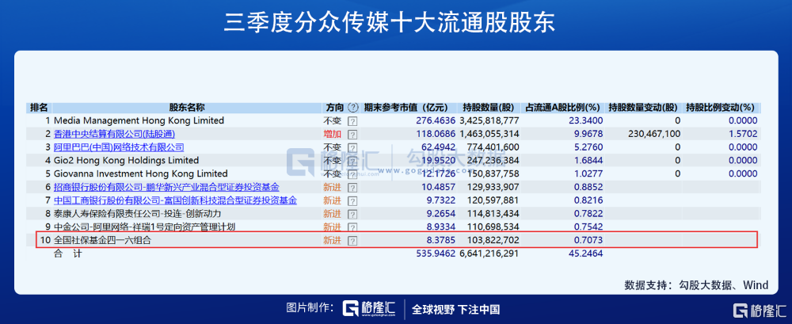This screenshot has height=324, width=792.
Task: Sort by 股东名称 column header
Action: (x=187, y=108)
